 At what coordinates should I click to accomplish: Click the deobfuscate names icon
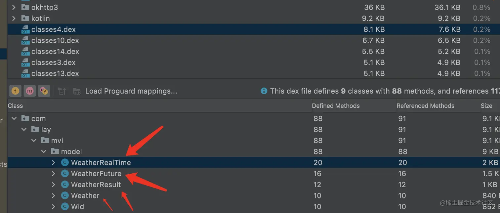(76, 91)
